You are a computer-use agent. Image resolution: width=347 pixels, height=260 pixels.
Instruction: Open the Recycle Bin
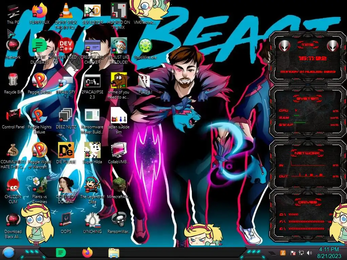click(x=13, y=84)
